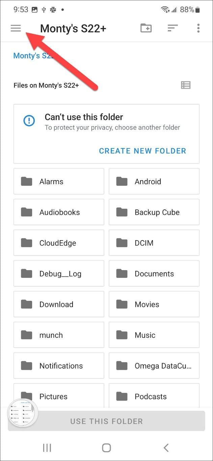
Task: Open the Recent apps navigation button
Action: pos(47,448)
